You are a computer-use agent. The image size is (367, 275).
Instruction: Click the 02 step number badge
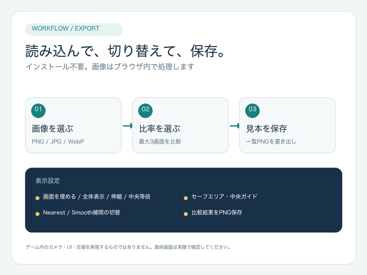146,111
